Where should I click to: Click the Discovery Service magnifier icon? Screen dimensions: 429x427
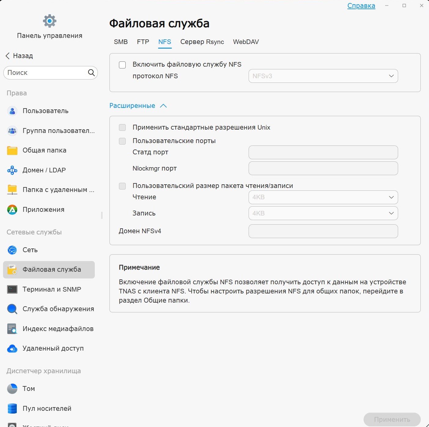12,309
